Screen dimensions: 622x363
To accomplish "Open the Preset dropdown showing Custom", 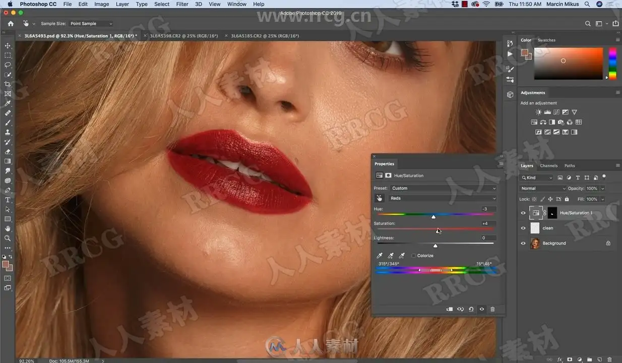I will 443,188.
